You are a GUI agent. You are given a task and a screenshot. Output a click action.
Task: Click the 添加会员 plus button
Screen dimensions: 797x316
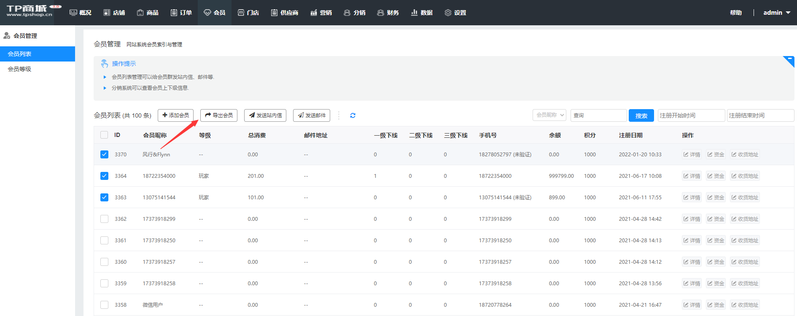point(175,115)
